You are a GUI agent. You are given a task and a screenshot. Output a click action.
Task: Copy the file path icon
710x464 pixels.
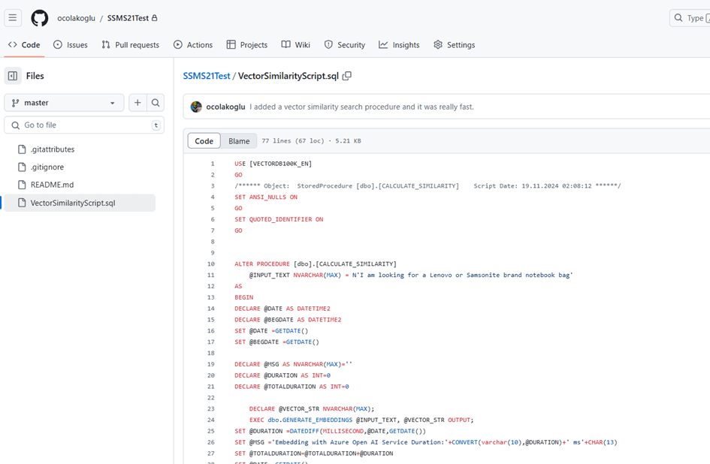(347, 76)
